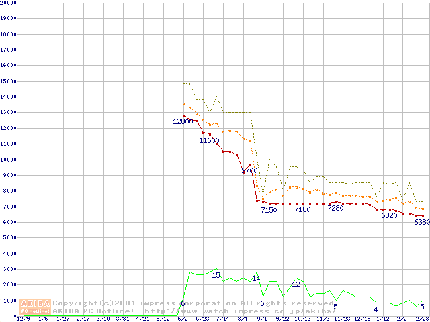Image resolution: width=430 pixels, height=322 pixels.
Task: Select the 2/23 date on x-axis
Action: coord(421,319)
